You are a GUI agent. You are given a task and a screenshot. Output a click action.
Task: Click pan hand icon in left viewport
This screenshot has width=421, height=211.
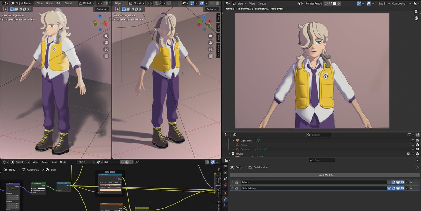(x=106, y=43)
